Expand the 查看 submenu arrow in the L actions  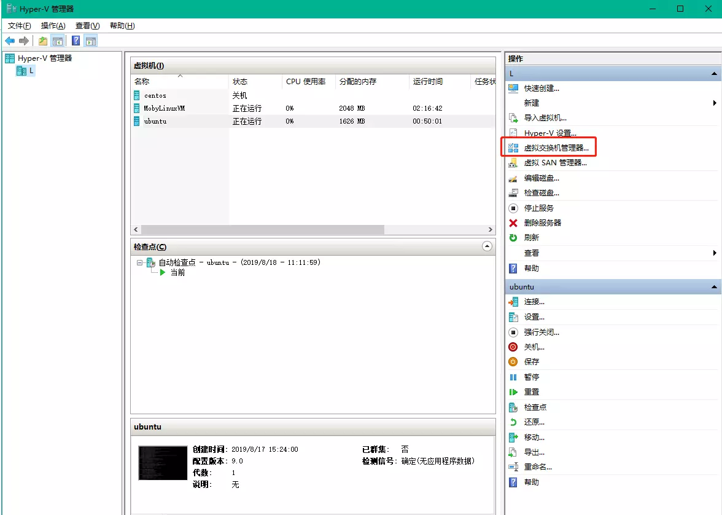point(715,253)
